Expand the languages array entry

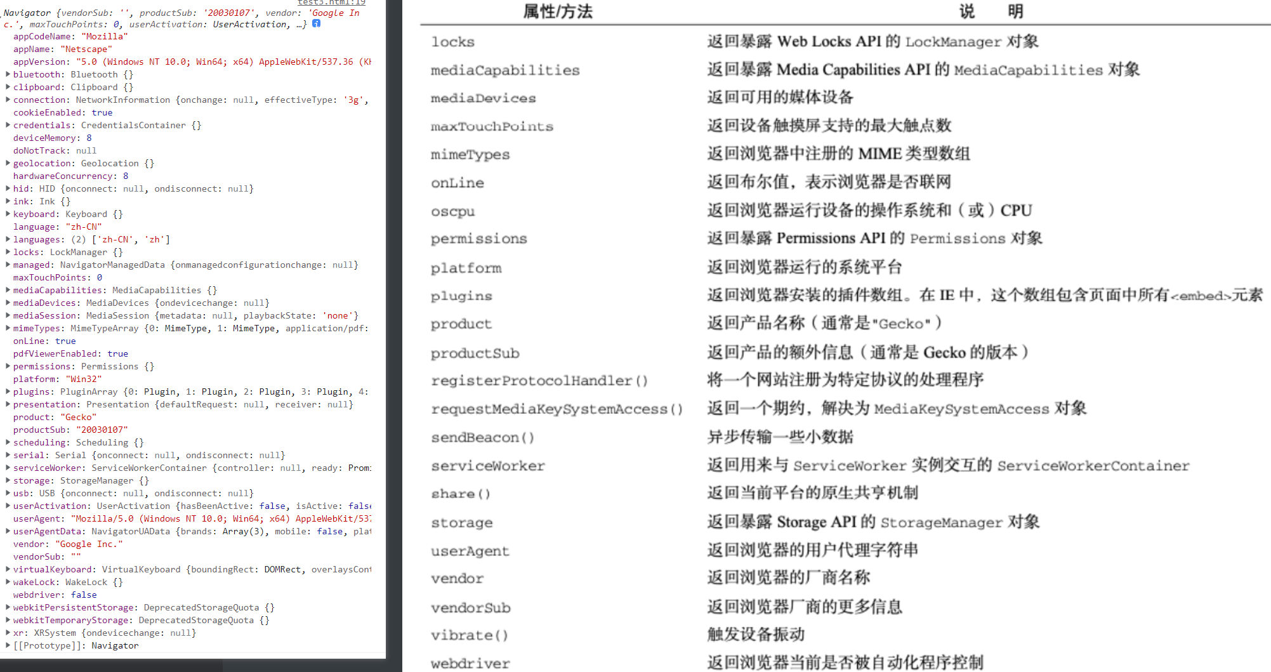coord(8,239)
